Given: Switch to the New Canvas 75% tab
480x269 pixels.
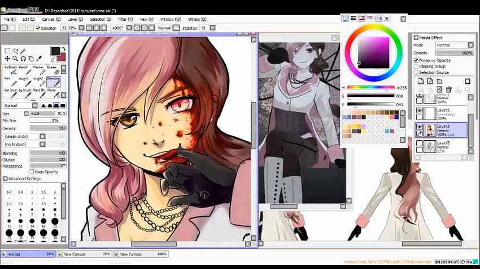Looking at the screenshot, I should coord(85,254).
